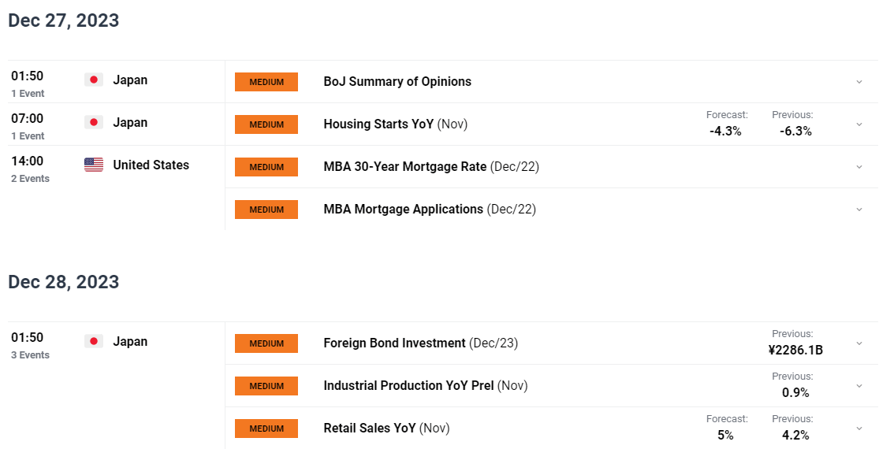Expand the BoJ Summary of Opinions row
Screen dimensions: 879x449
point(859,82)
